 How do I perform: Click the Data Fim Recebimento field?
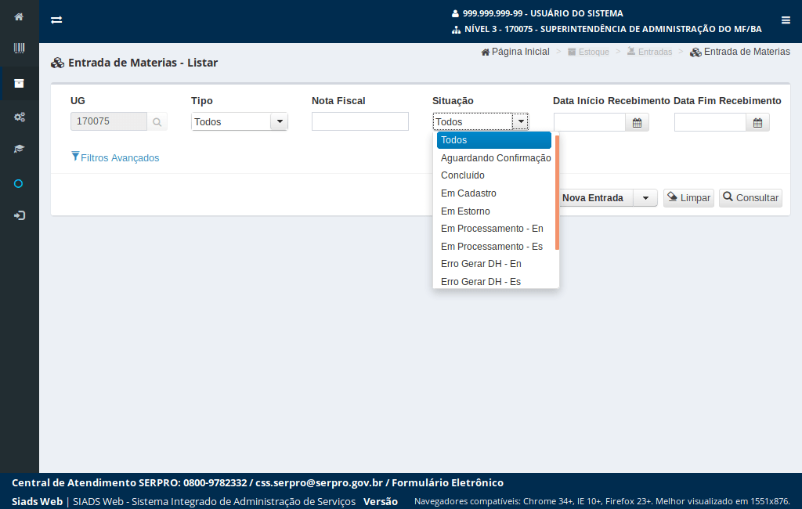(710, 123)
